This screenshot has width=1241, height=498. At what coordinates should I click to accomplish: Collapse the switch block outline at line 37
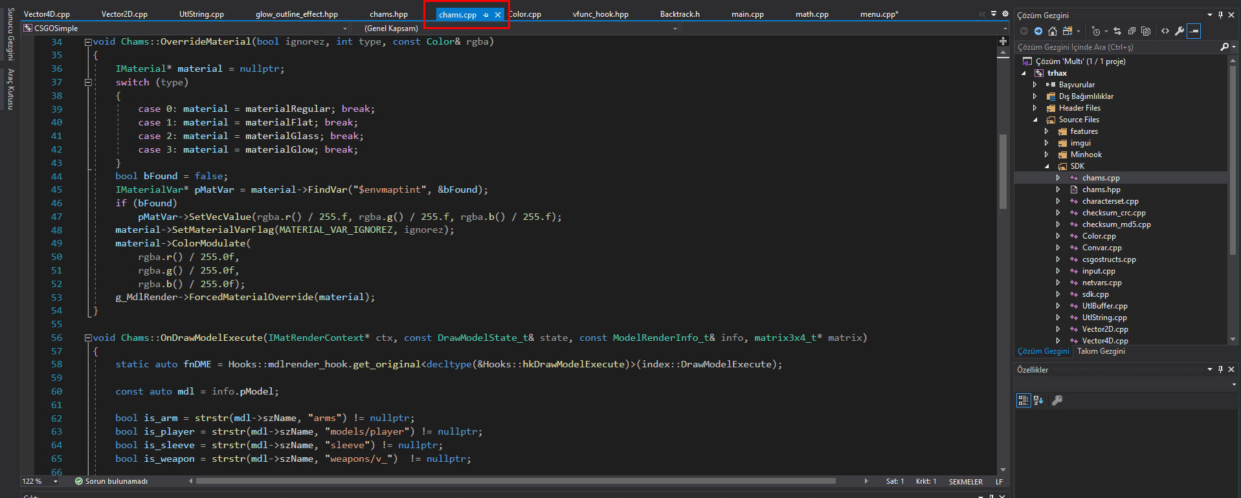[x=88, y=82]
